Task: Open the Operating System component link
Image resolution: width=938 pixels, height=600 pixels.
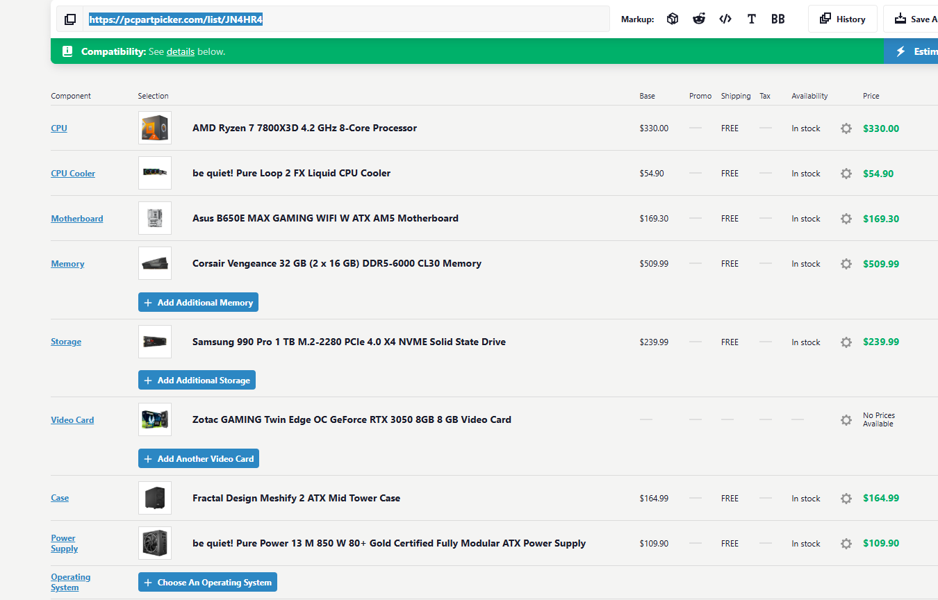Action: point(70,582)
